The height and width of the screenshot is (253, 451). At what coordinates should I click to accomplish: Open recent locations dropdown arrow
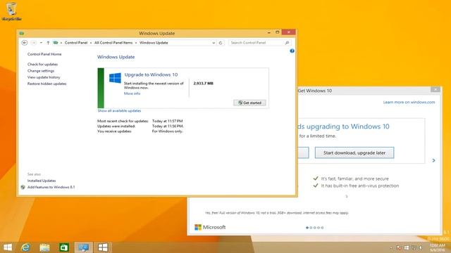click(41, 43)
